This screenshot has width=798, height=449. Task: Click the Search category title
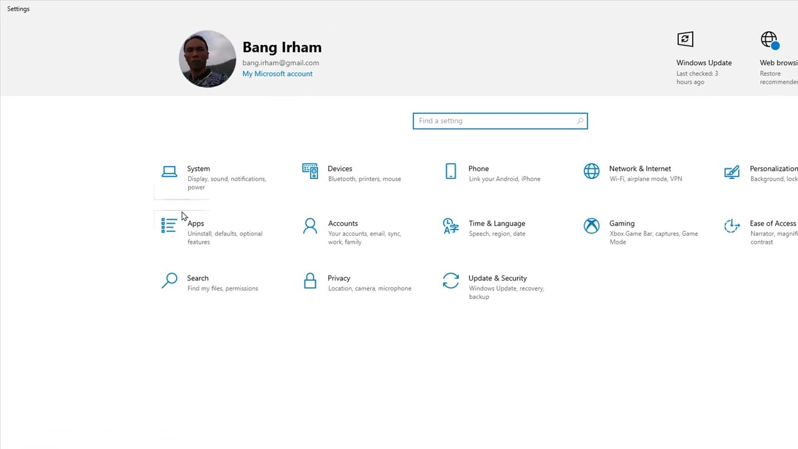tap(198, 278)
